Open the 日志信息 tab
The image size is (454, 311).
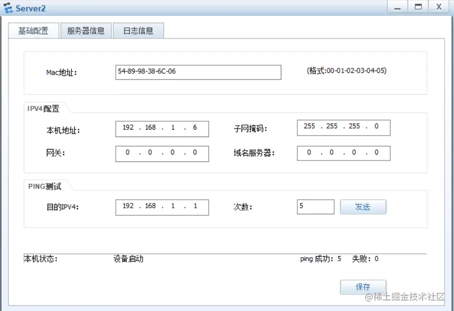138,31
